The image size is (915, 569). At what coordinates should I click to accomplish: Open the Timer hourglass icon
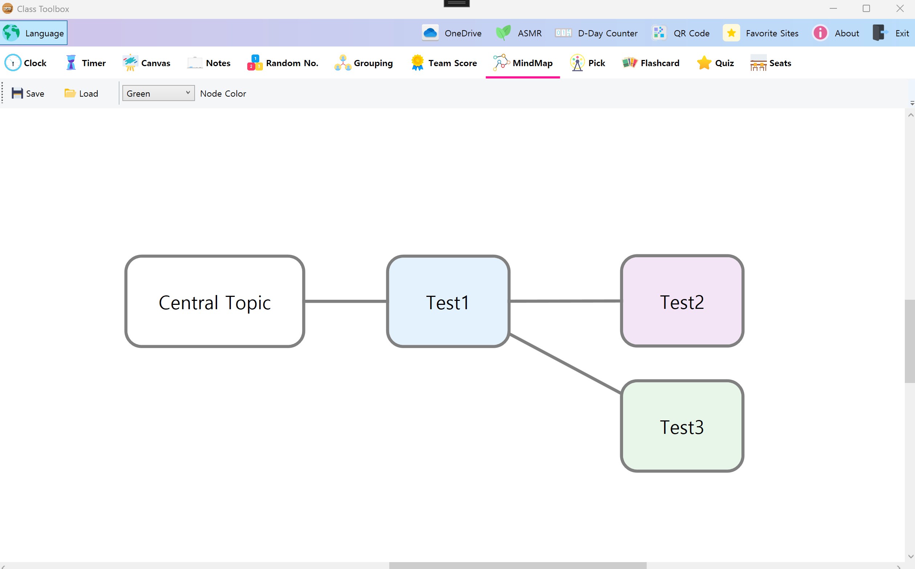point(71,63)
